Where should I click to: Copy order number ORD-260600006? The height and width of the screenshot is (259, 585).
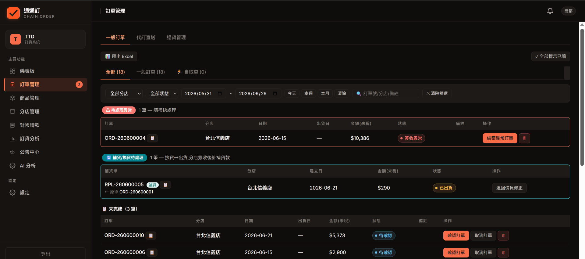[x=152, y=253]
